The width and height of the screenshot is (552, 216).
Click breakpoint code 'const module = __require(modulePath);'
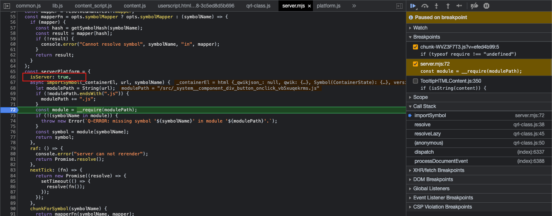click(x=471, y=71)
